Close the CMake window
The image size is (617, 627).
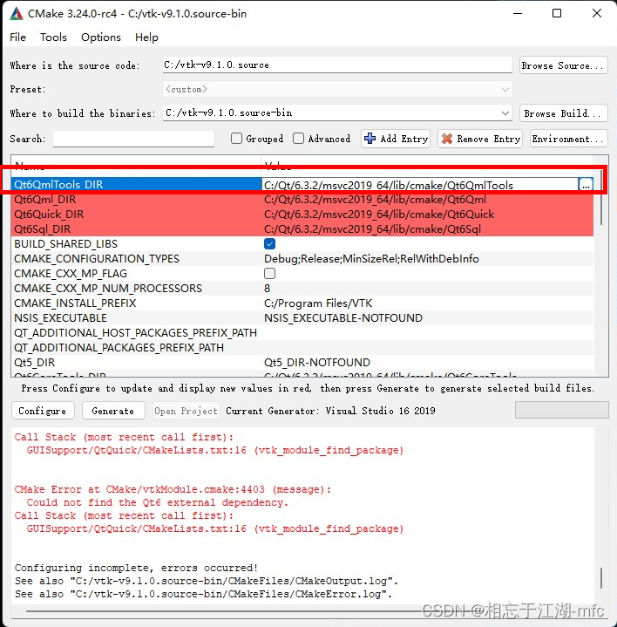pos(597,13)
